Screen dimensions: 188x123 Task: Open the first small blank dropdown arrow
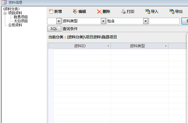pyautogui.click(x=59, y=21)
